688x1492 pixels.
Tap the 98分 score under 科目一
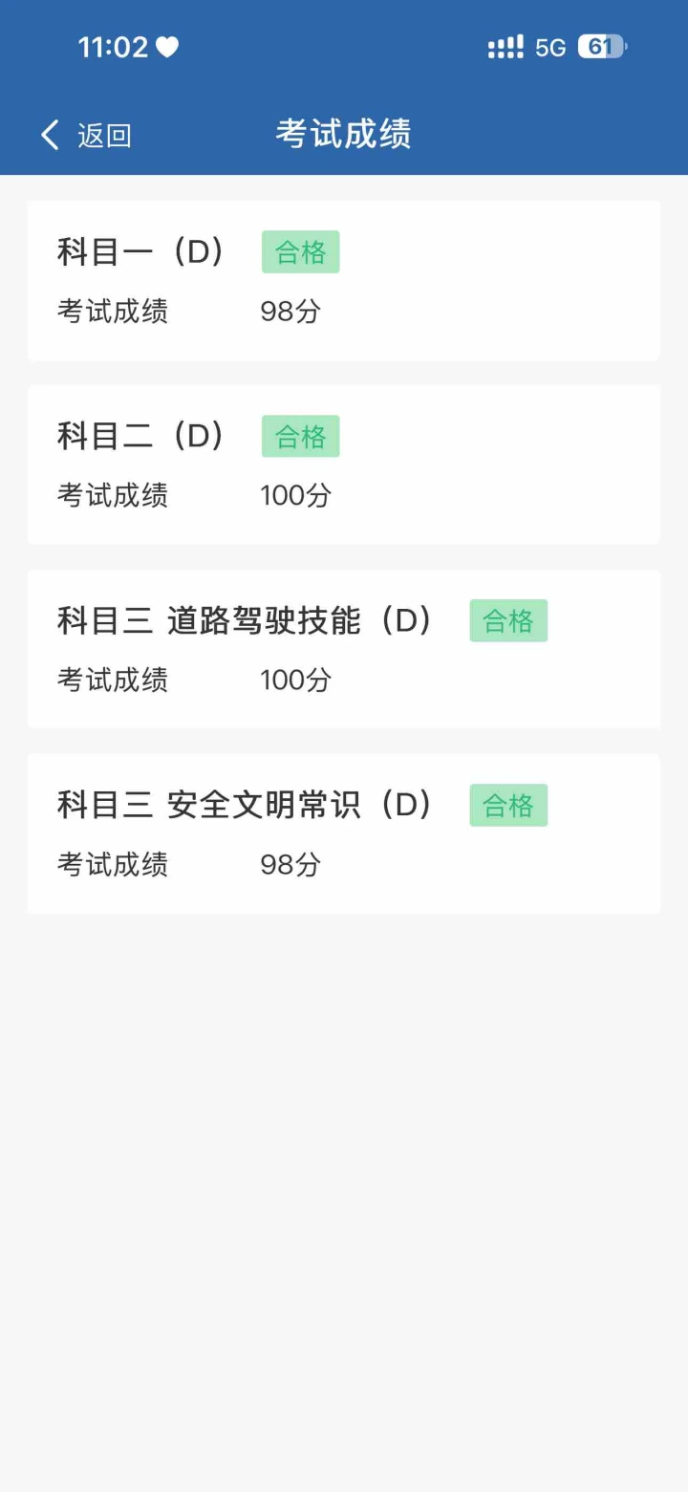coord(290,312)
